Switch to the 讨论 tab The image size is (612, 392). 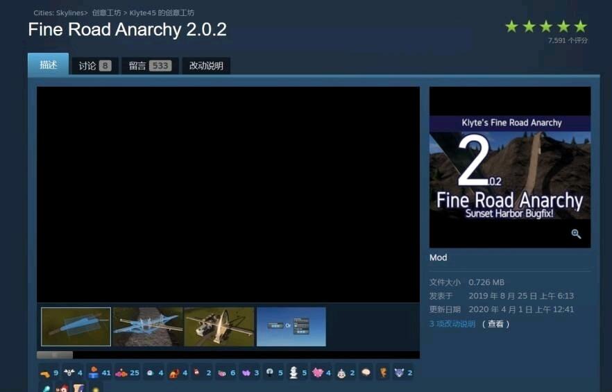(95, 66)
